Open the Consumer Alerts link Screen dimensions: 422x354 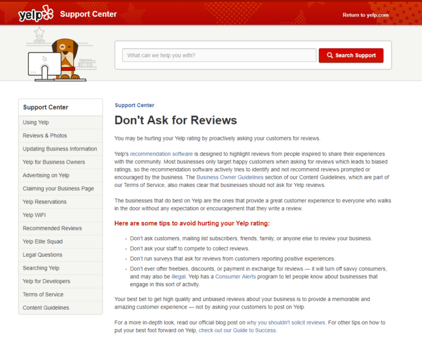(236, 277)
